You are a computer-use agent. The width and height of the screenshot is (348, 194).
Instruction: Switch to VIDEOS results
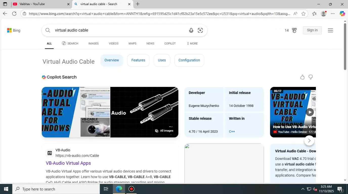pyautogui.click(x=114, y=43)
